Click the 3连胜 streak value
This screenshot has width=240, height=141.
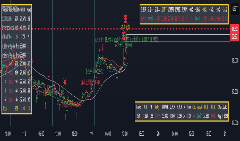(x=199, y=116)
